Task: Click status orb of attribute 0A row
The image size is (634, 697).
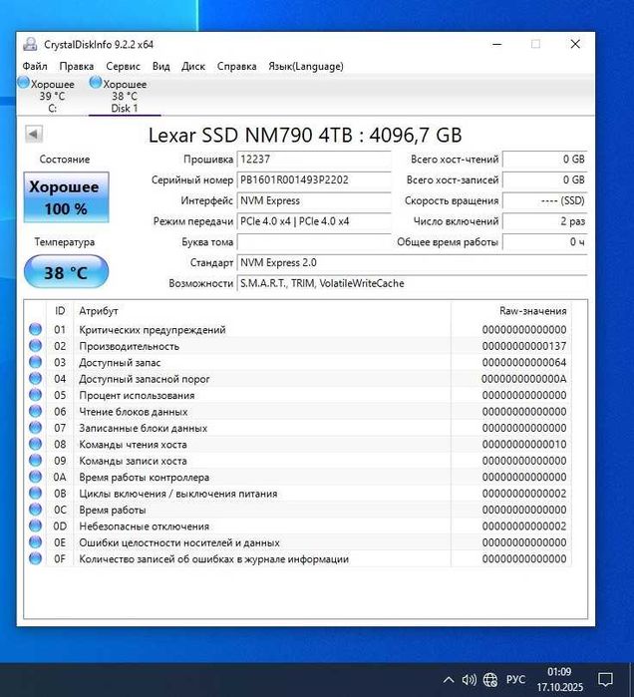Action: pos(35,477)
